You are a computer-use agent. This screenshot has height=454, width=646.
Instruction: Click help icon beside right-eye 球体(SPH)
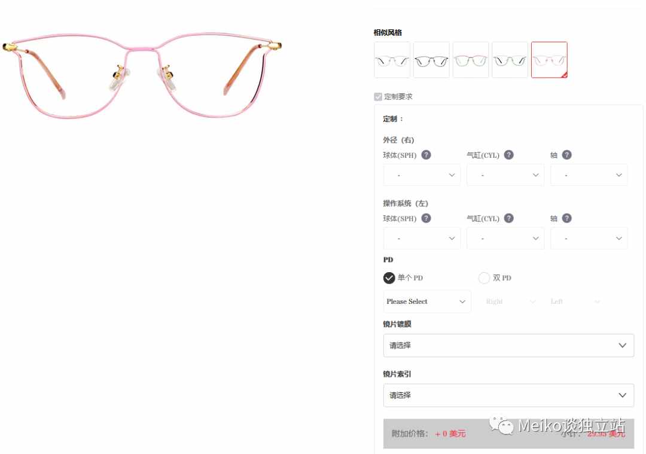(x=426, y=155)
